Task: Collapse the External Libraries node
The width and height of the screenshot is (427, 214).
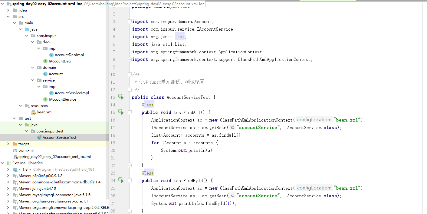Action: (2, 163)
